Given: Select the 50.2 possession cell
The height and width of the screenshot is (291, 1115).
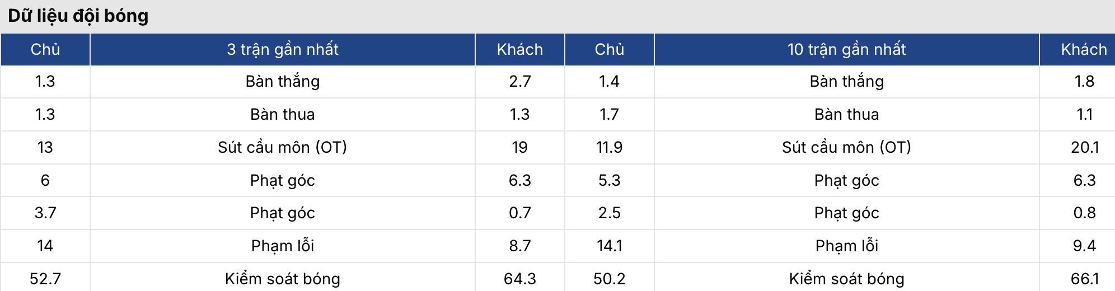Looking at the screenshot, I should (609, 279).
